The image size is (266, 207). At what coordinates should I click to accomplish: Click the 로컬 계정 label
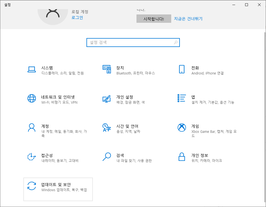[80, 12]
